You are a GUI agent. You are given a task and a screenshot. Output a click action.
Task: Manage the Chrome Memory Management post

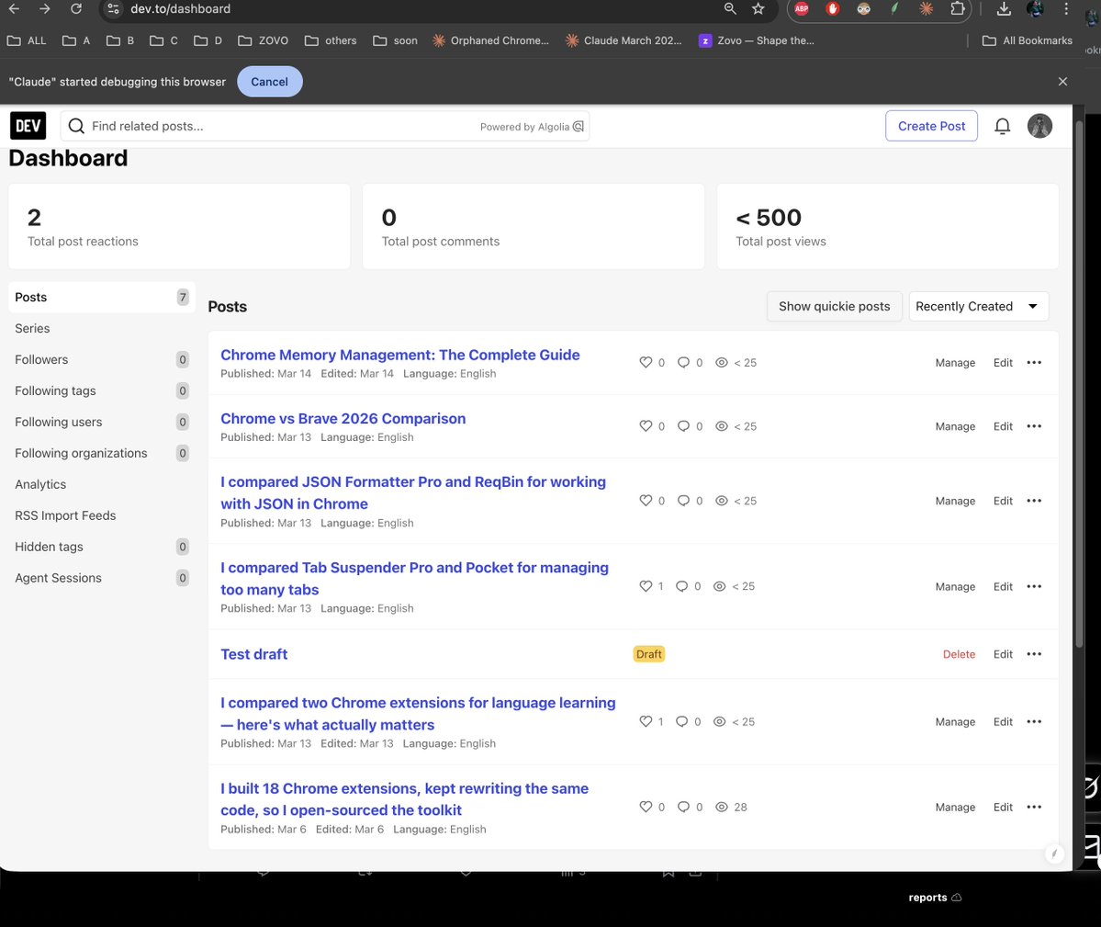pos(955,362)
